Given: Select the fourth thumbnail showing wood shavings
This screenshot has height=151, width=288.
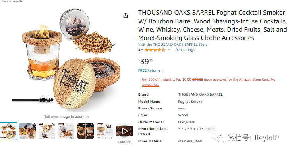Looking at the screenshot, I should (66, 131).
